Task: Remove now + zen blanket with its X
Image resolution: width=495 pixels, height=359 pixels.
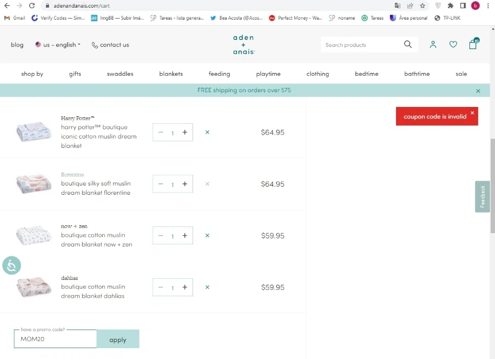Action: (207, 236)
